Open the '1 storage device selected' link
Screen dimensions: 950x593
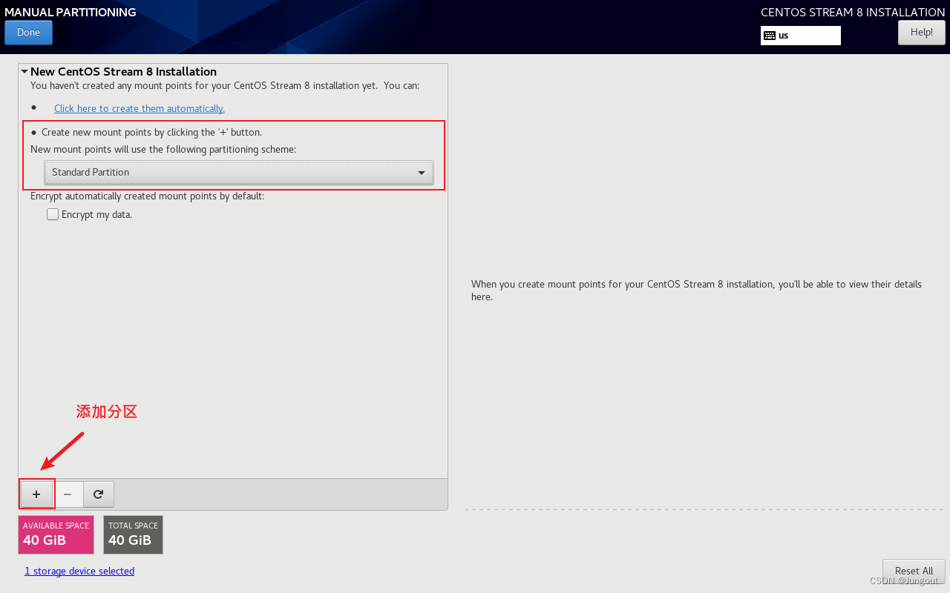(x=79, y=571)
